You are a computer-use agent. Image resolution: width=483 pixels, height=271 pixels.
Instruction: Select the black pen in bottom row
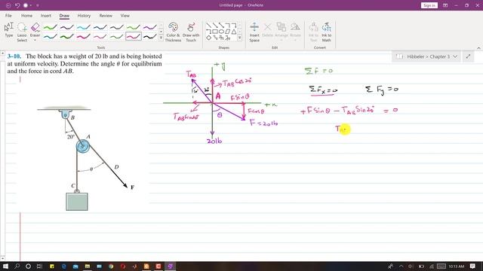coord(150,37)
